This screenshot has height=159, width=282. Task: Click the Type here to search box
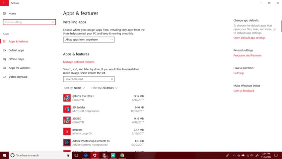click(40, 155)
